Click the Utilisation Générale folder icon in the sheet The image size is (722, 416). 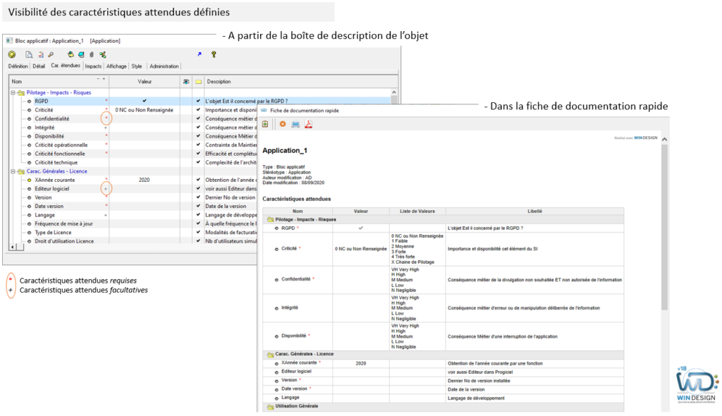click(270, 407)
